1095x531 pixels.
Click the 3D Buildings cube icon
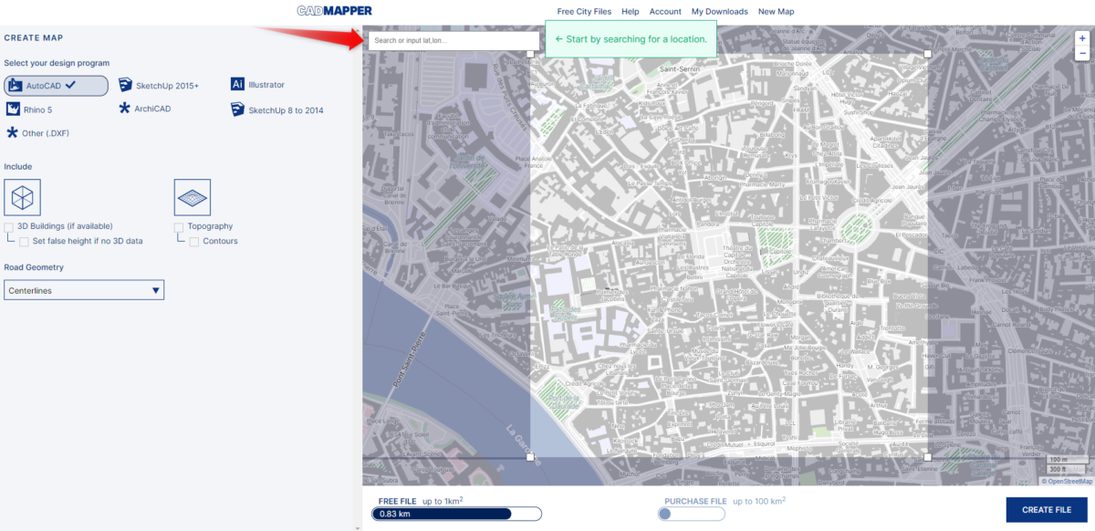click(x=22, y=197)
